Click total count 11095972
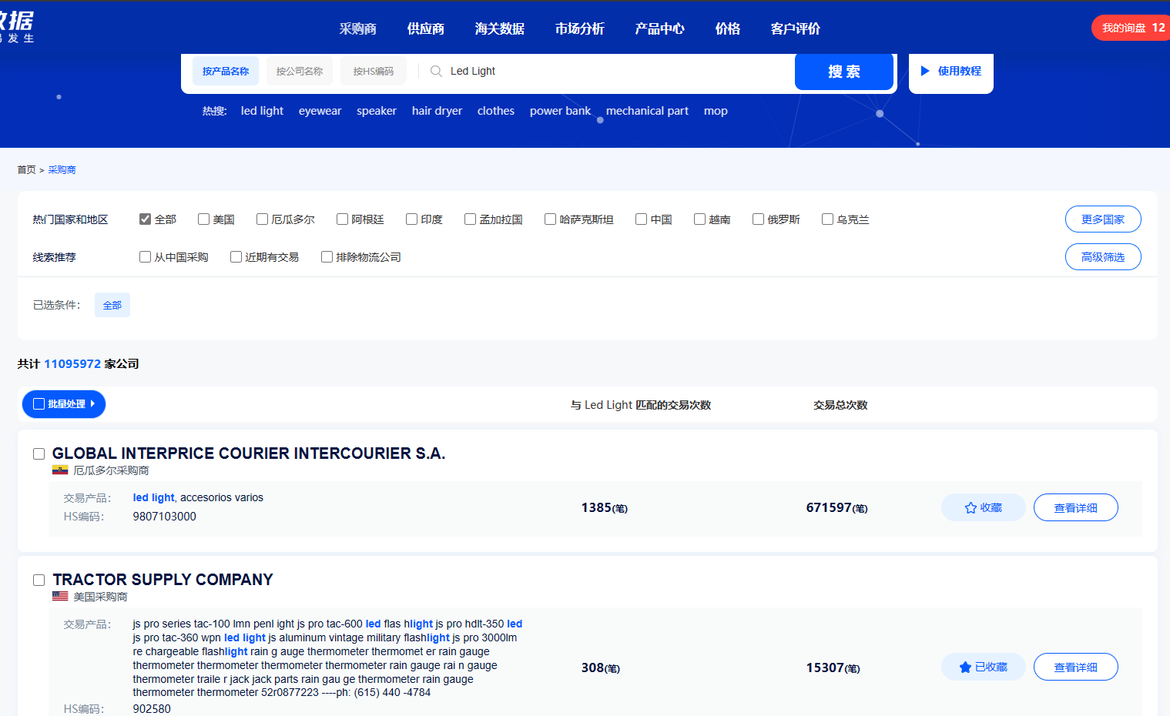This screenshot has width=1170, height=716. pyautogui.click(x=72, y=363)
